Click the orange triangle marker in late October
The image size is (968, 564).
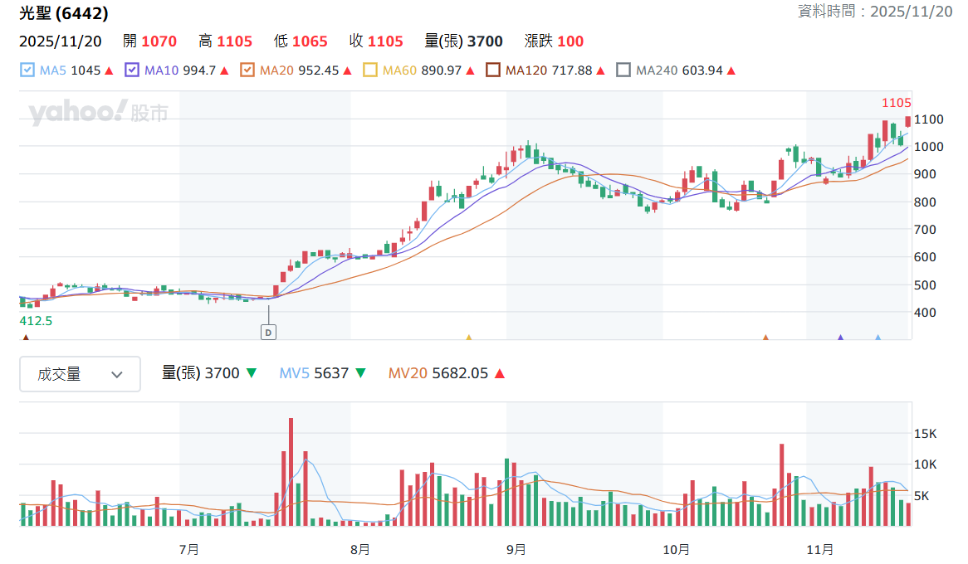765,337
